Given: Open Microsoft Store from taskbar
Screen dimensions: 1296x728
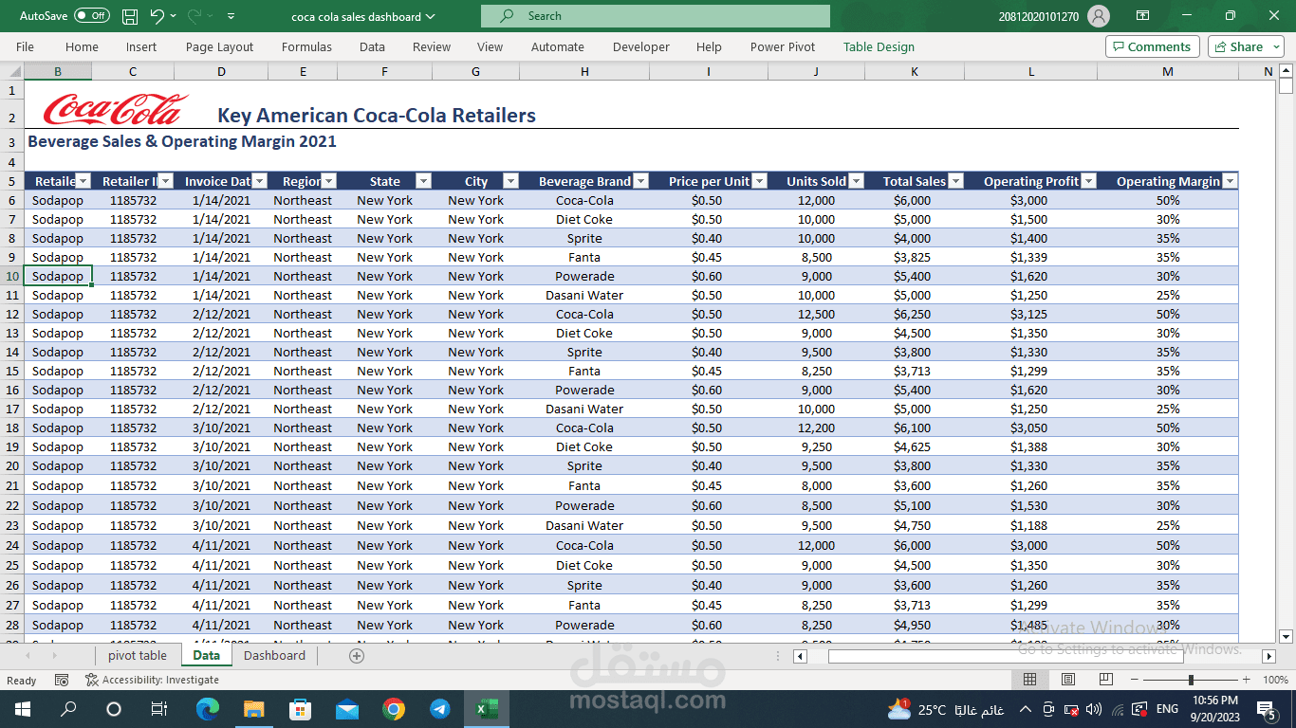Looking at the screenshot, I should click(300, 708).
